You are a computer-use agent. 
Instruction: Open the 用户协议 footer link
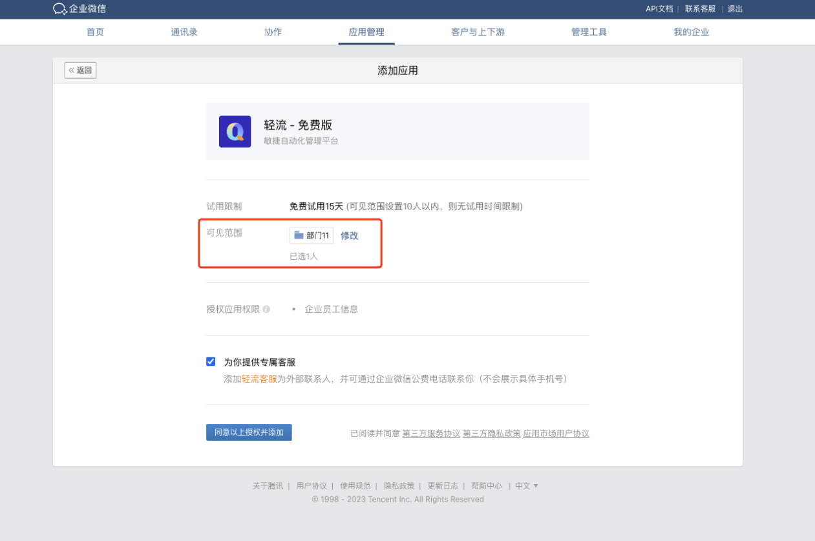pyautogui.click(x=312, y=485)
